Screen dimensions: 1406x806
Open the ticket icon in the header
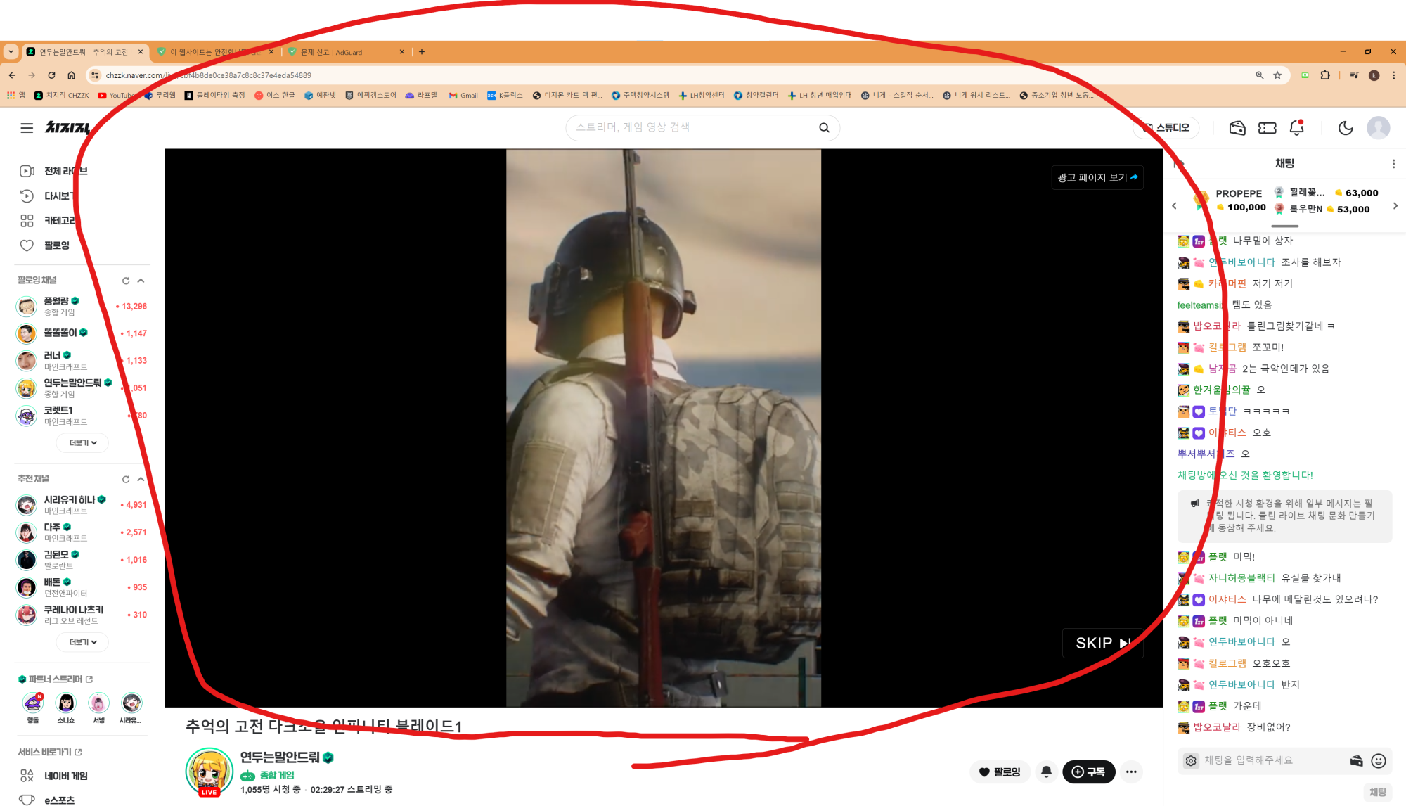1267,128
